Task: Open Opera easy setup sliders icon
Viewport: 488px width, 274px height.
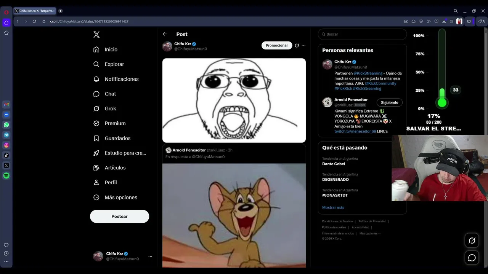Action: pos(451,21)
